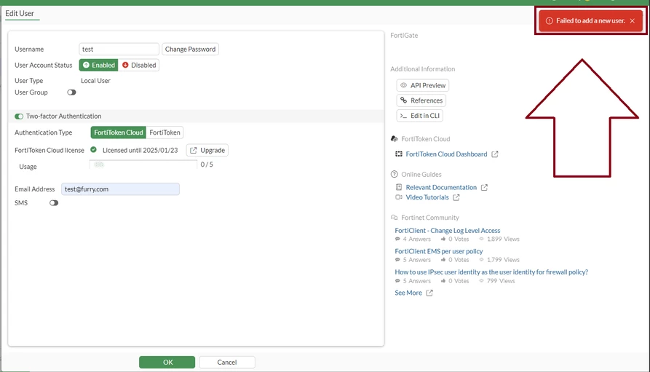Image resolution: width=650 pixels, height=372 pixels.
Task: Click the green license valid checkmark icon
Action: pyautogui.click(x=93, y=150)
